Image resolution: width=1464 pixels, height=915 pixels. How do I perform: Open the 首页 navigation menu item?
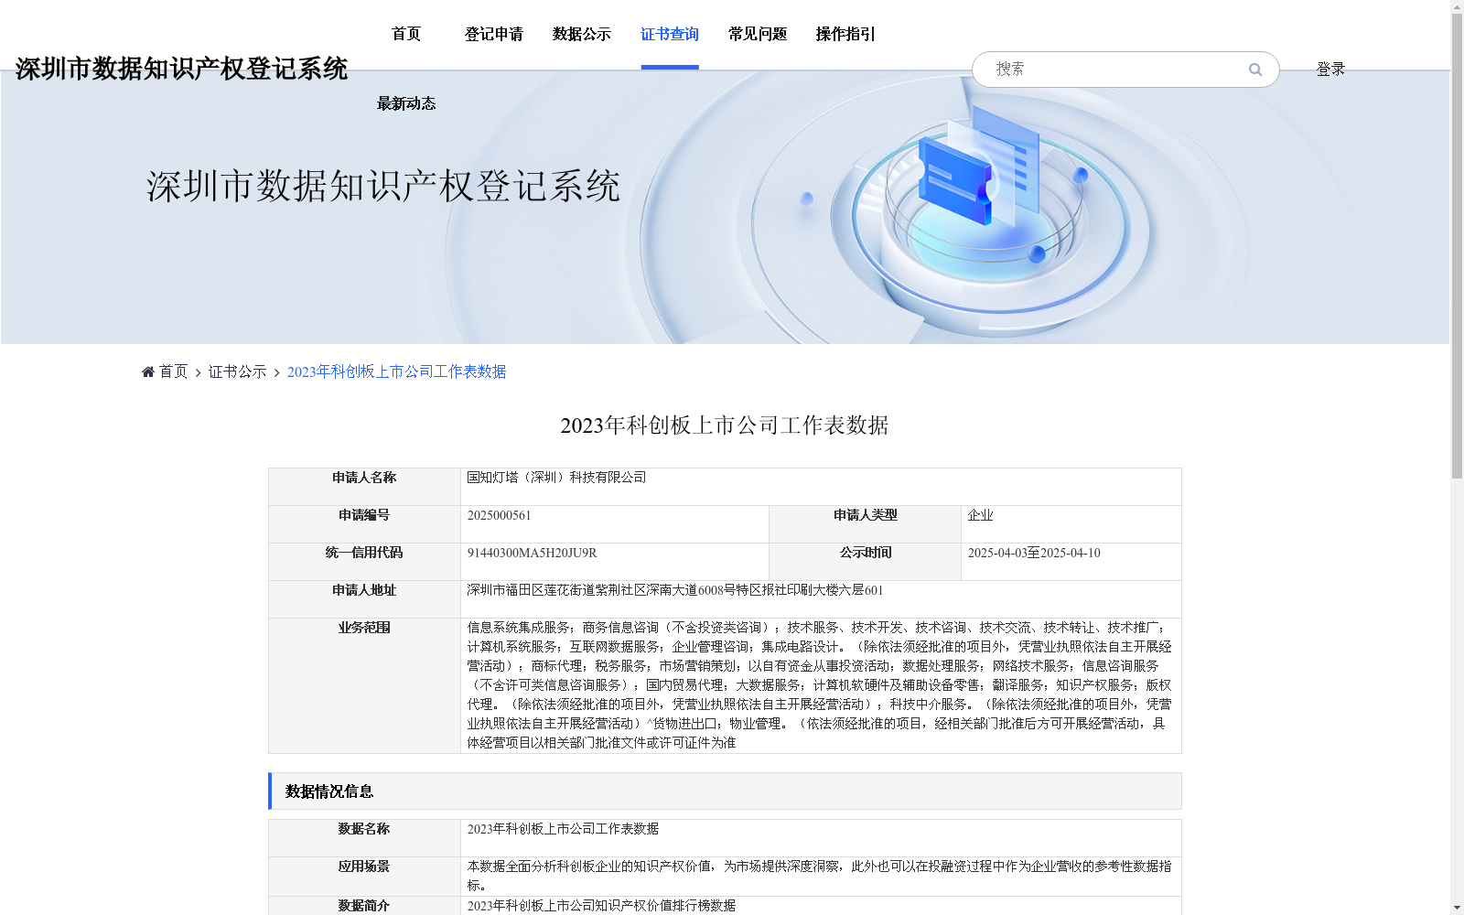pyautogui.click(x=406, y=34)
